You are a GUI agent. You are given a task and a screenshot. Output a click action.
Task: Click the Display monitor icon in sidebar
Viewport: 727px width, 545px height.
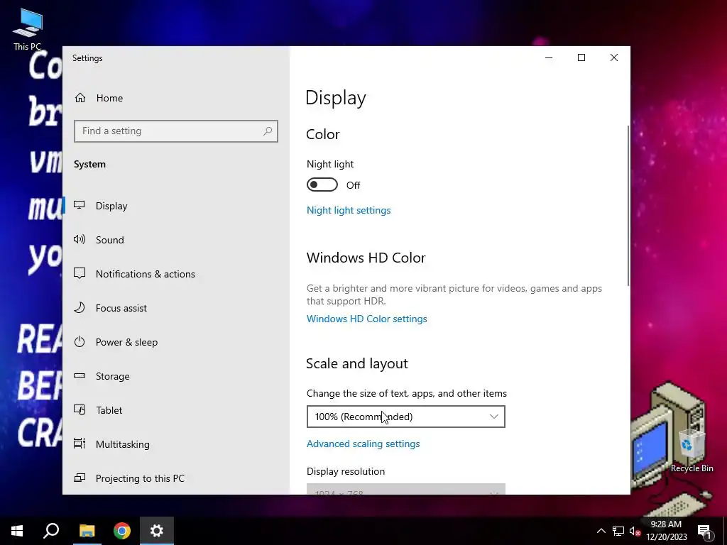click(80, 205)
